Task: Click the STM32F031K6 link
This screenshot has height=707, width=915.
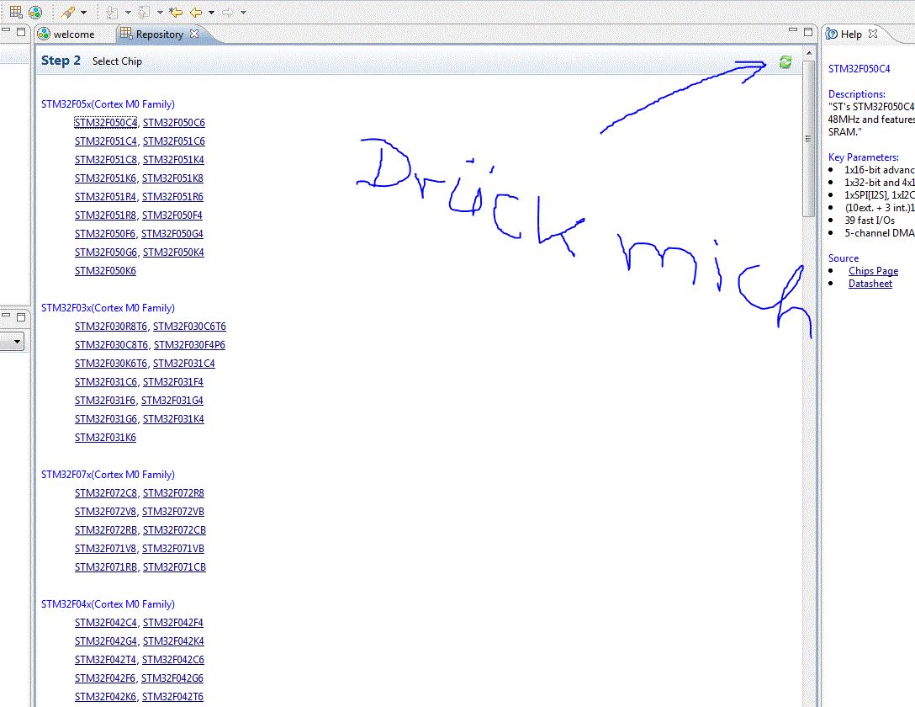Action: [x=105, y=438]
